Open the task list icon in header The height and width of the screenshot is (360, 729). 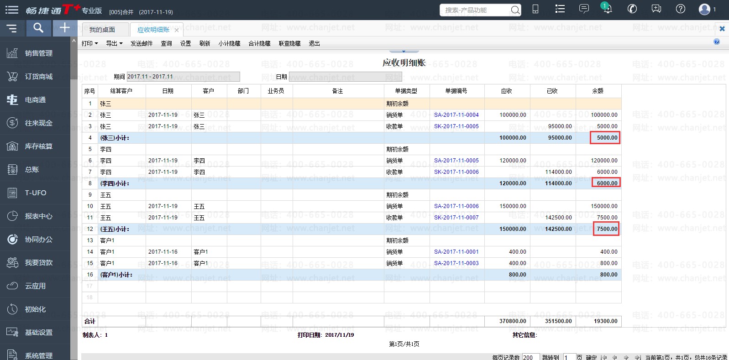click(x=560, y=9)
